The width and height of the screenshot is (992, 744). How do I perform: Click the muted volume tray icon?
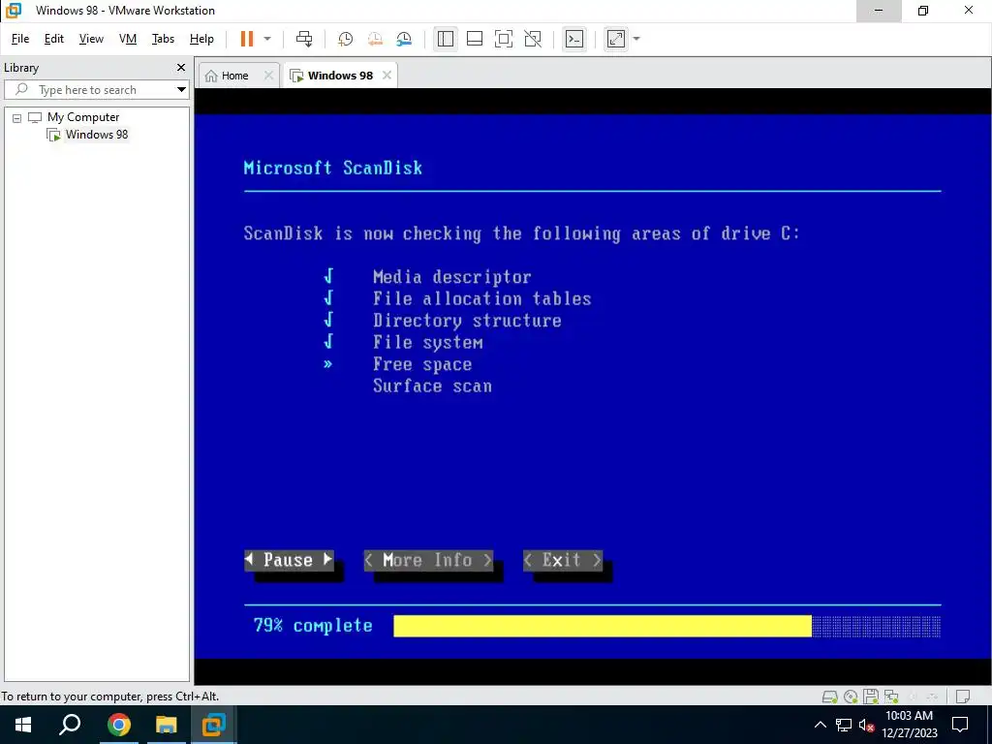[866, 725]
